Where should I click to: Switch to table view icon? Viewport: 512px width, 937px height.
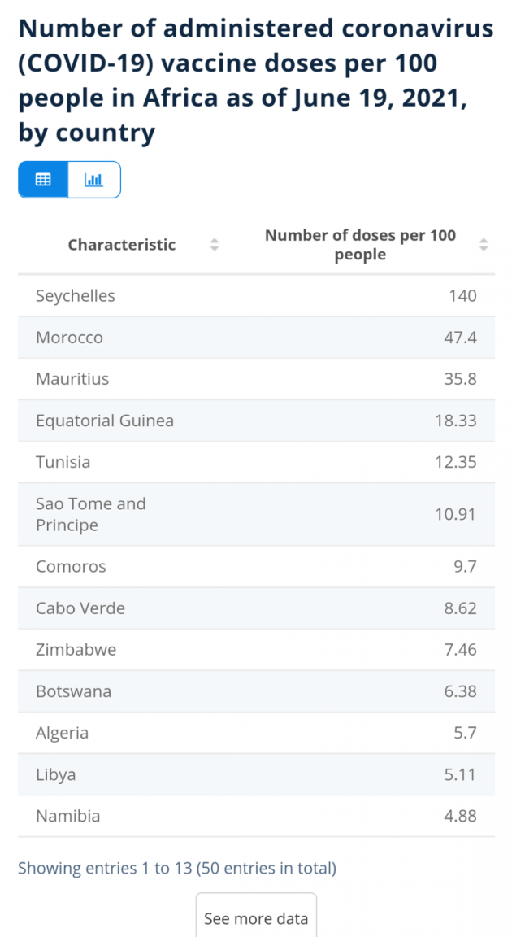[43, 179]
